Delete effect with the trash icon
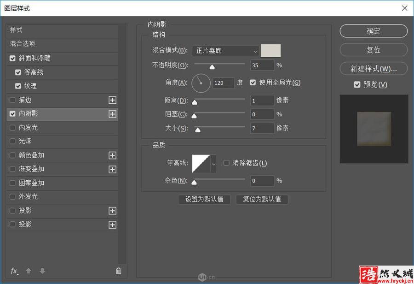Image resolution: width=414 pixels, height=284 pixels. (x=119, y=271)
